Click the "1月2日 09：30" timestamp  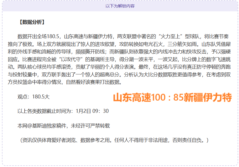click(x=92, y=111)
